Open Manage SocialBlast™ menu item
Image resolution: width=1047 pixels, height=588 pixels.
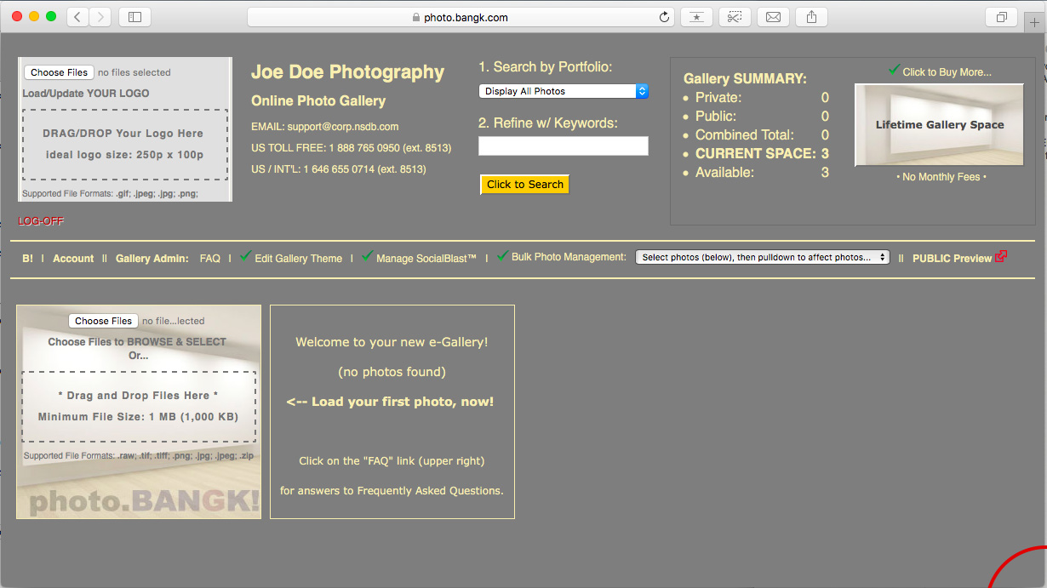[426, 259]
